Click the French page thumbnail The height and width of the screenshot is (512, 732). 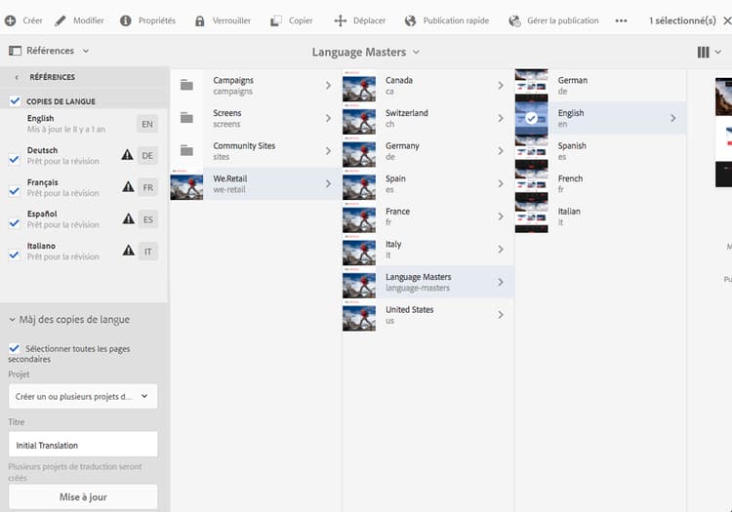[x=531, y=183]
